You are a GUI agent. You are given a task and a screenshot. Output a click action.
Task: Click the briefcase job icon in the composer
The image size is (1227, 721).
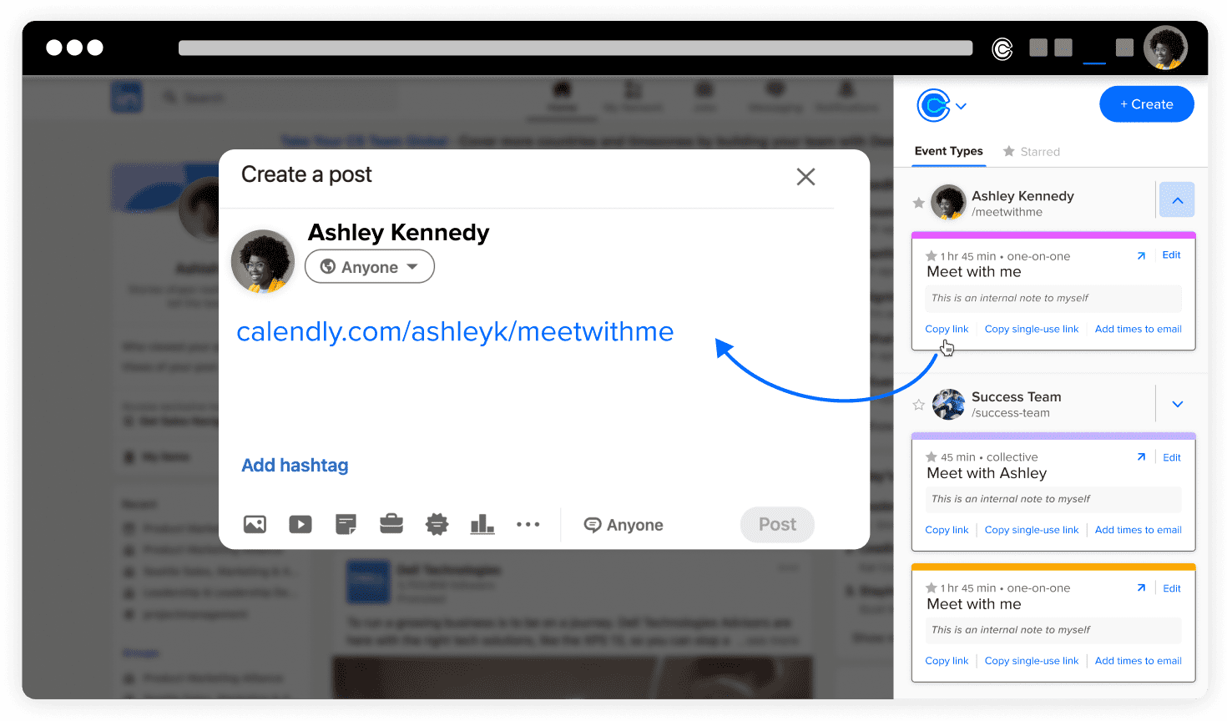[x=391, y=524]
